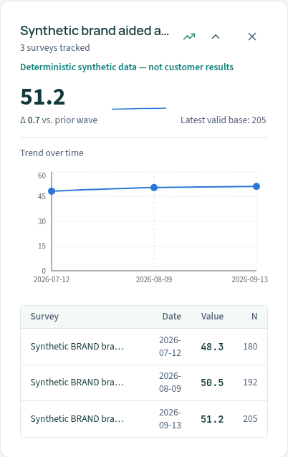Select the 2026-08-09 data point on the chart

(154, 188)
